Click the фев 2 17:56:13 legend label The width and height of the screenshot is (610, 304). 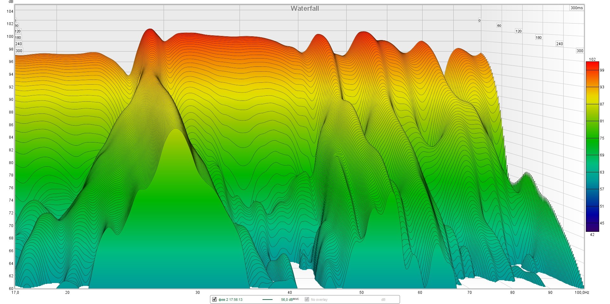tap(230, 300)
